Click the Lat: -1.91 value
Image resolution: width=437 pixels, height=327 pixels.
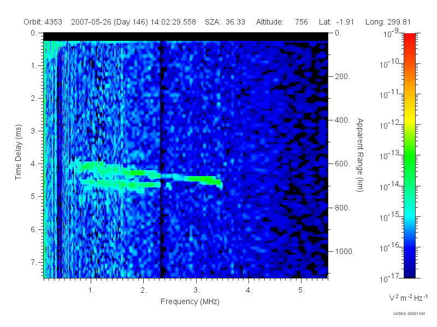pyautogui.click(x=336, y=22)
